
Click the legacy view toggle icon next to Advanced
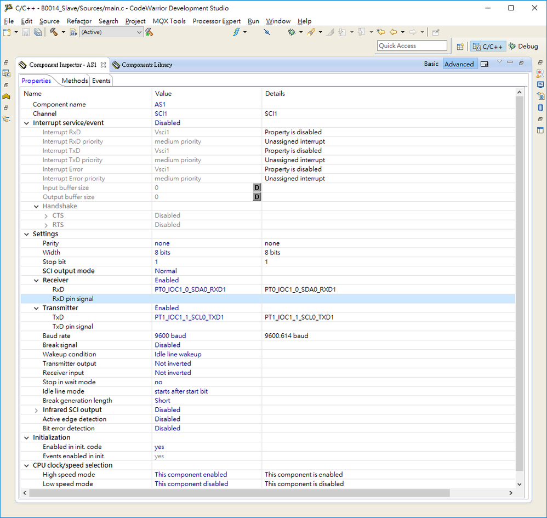click(485, 64)
